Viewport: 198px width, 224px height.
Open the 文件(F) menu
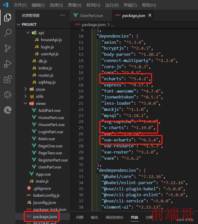[20, 5]
